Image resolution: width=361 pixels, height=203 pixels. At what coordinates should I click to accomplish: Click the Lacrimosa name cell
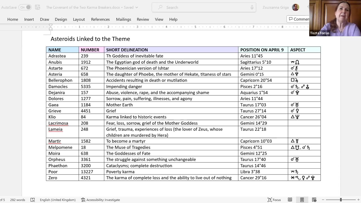(x=62, y=123)
